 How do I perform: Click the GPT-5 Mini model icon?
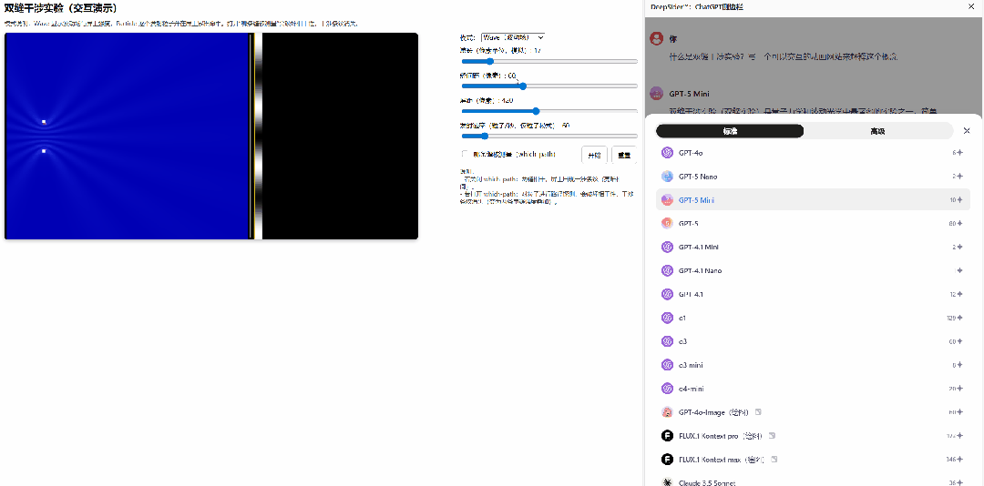pyautogui.click(x=667, y=200)
